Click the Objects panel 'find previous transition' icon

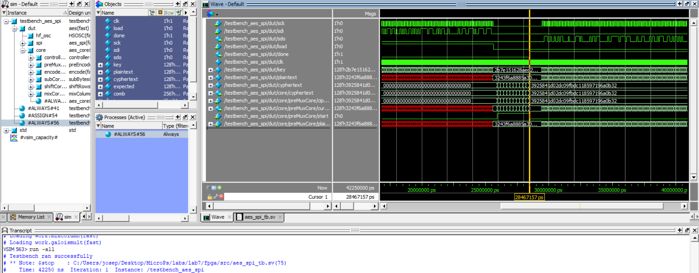152,12
